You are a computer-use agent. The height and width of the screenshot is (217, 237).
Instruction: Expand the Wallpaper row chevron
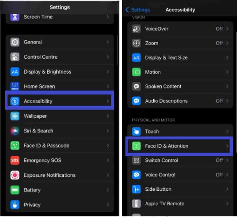tap(108, 116)
